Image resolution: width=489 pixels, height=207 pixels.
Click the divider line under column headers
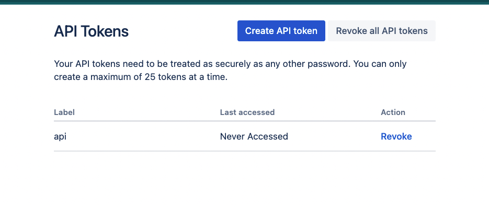coord(245,121)
